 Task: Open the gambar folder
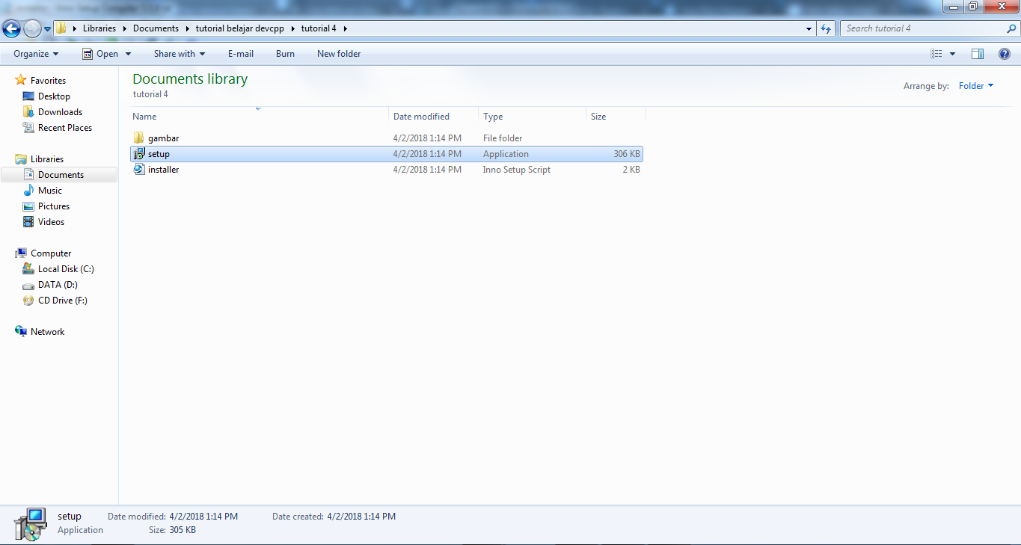(163, 138)
